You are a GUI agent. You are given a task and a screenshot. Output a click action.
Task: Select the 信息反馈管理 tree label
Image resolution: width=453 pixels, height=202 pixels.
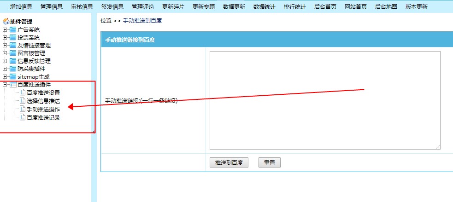click(x=34, y=61)
